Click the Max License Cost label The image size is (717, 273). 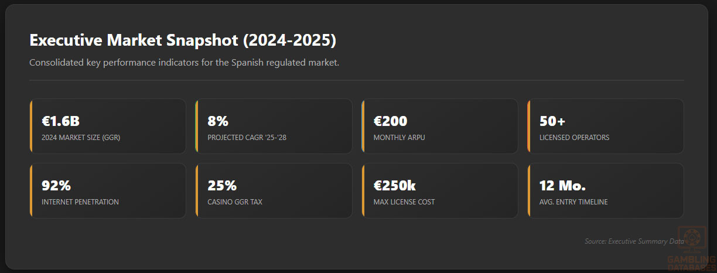(404, 202)
